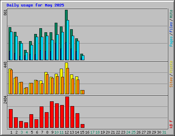
Task: Click the day 16 axis label
Action: [x=87, y=132]
